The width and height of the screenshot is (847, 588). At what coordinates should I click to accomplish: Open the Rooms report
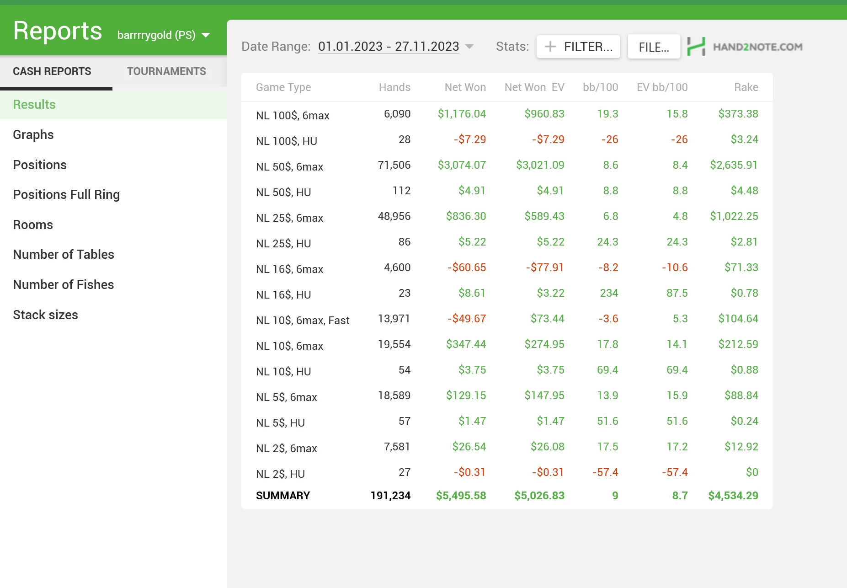point(113,225)
